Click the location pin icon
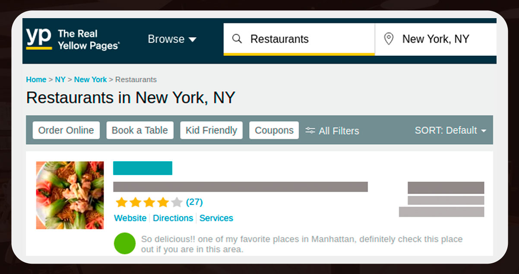The height and width of the screenshot is (274, 519). click(389, 39)
